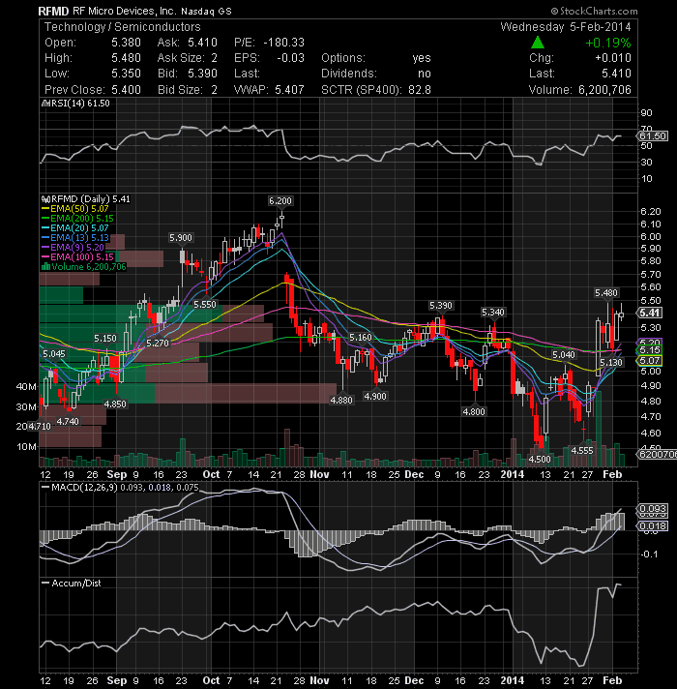
Task: Click the 5.480 recent high annotation
Action: tap(606, 292)
